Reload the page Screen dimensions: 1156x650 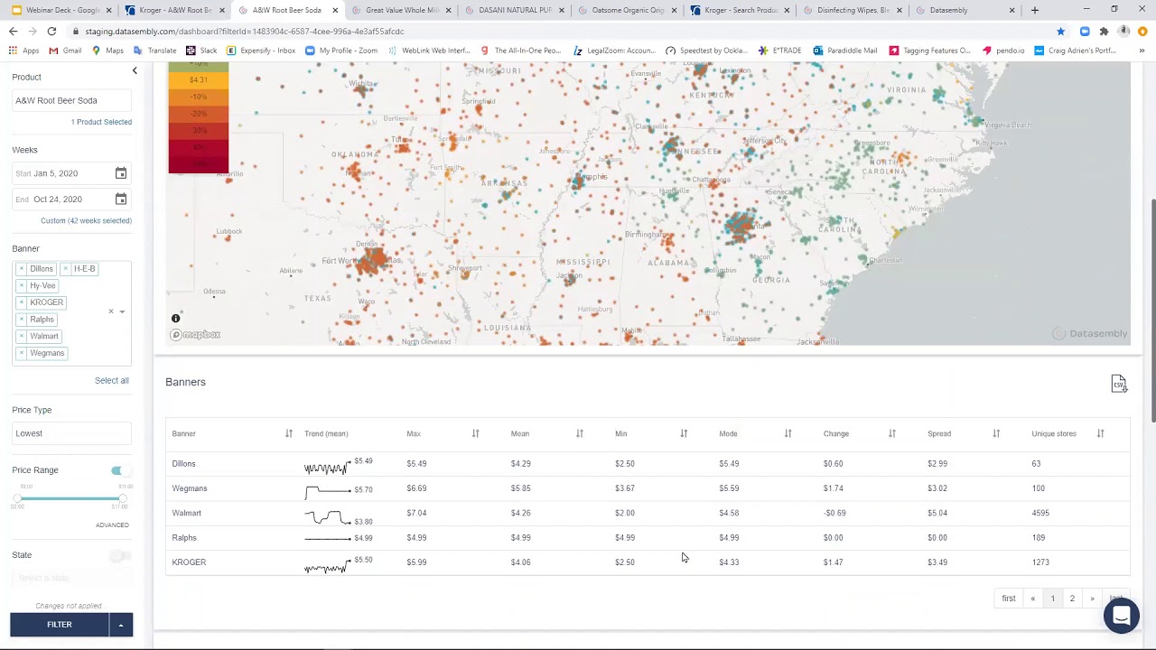coord(51,32)
